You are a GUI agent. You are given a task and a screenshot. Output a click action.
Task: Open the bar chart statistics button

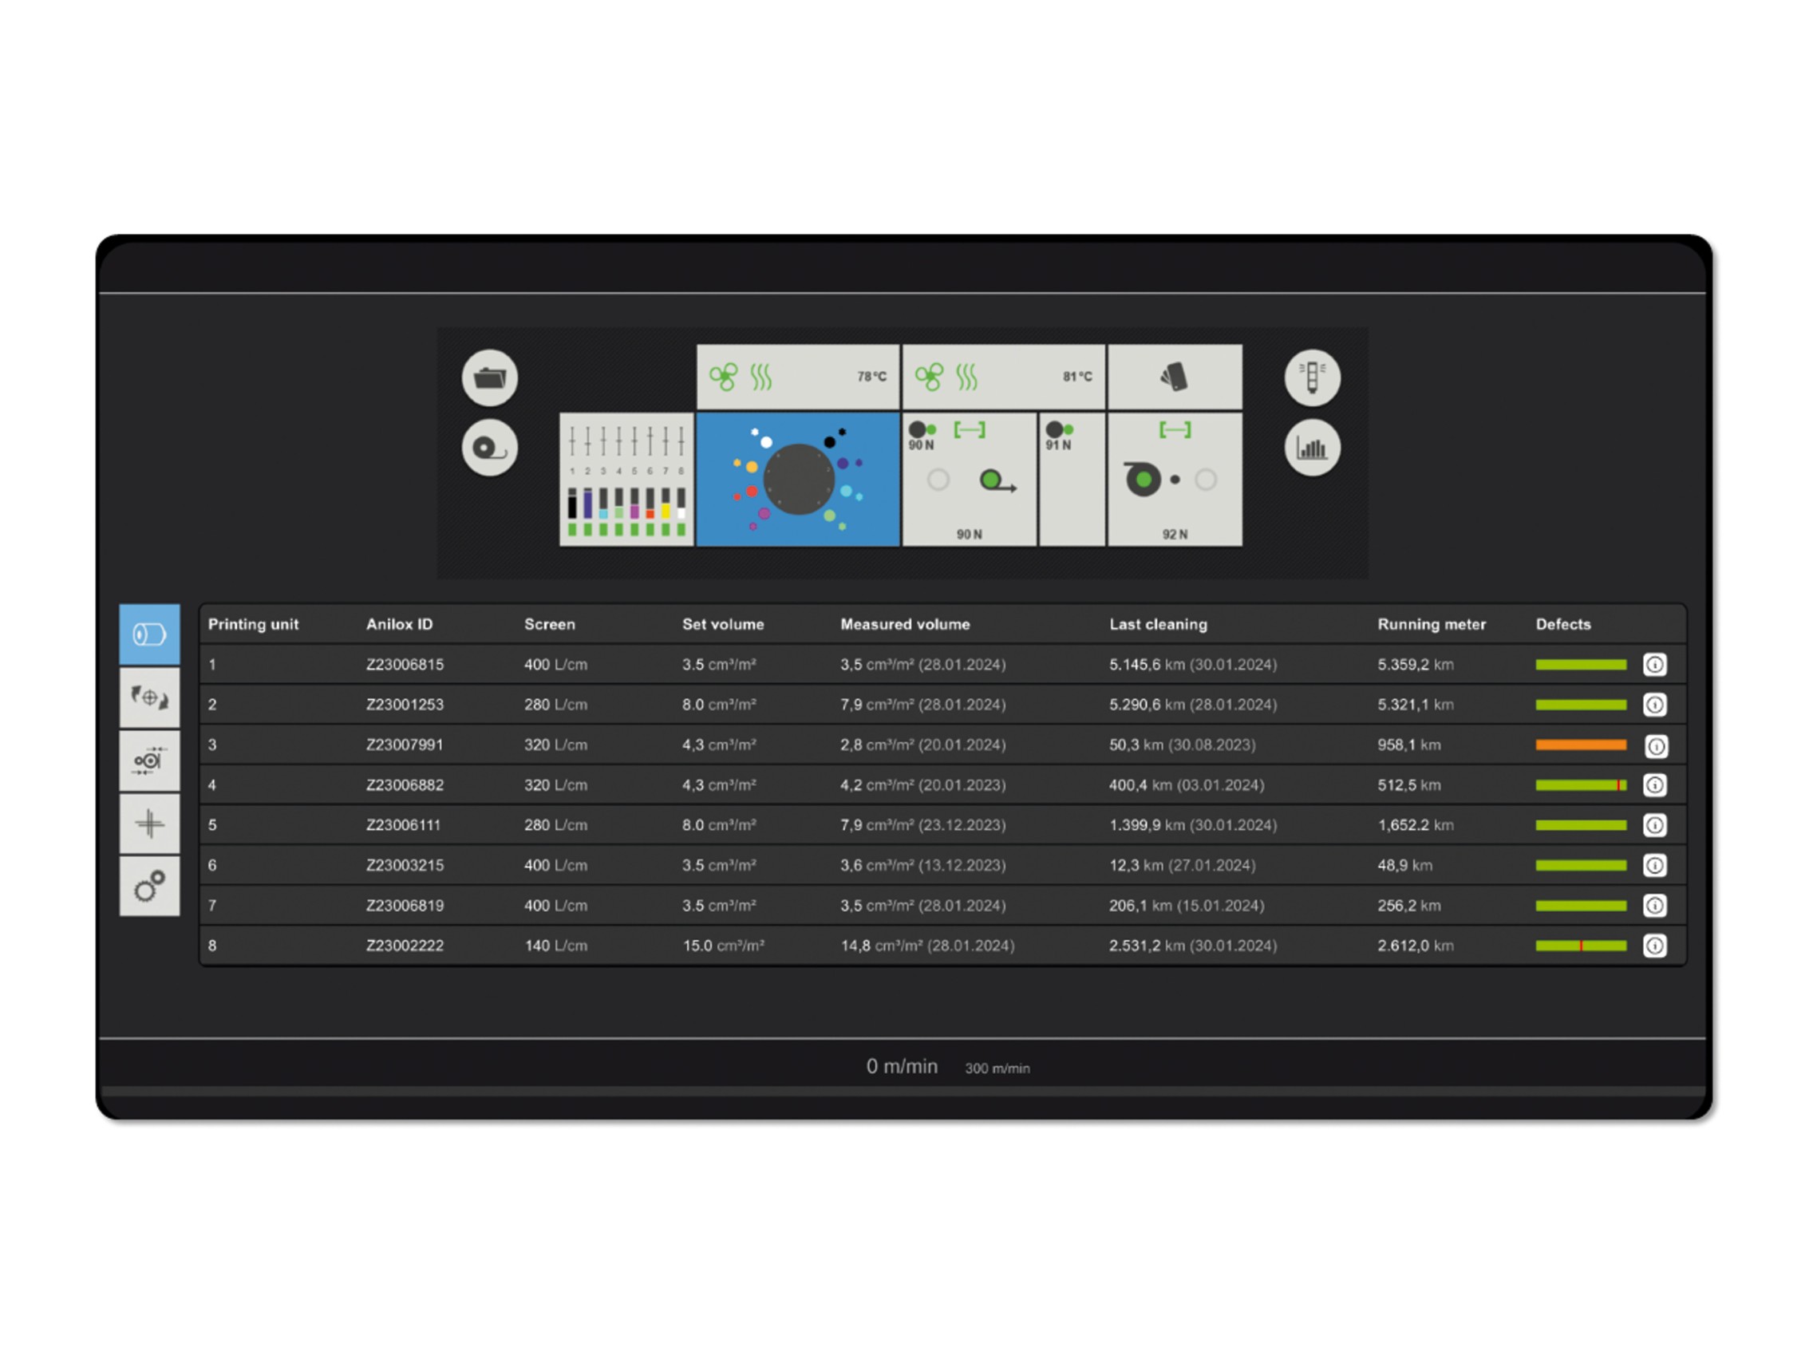click(x=1312, y=448)
